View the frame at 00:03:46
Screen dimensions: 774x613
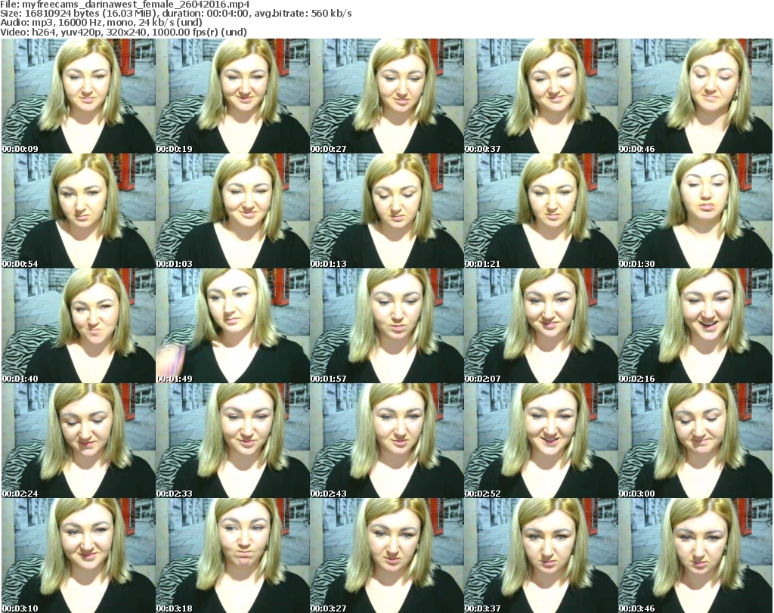click(x=695, y=556)
